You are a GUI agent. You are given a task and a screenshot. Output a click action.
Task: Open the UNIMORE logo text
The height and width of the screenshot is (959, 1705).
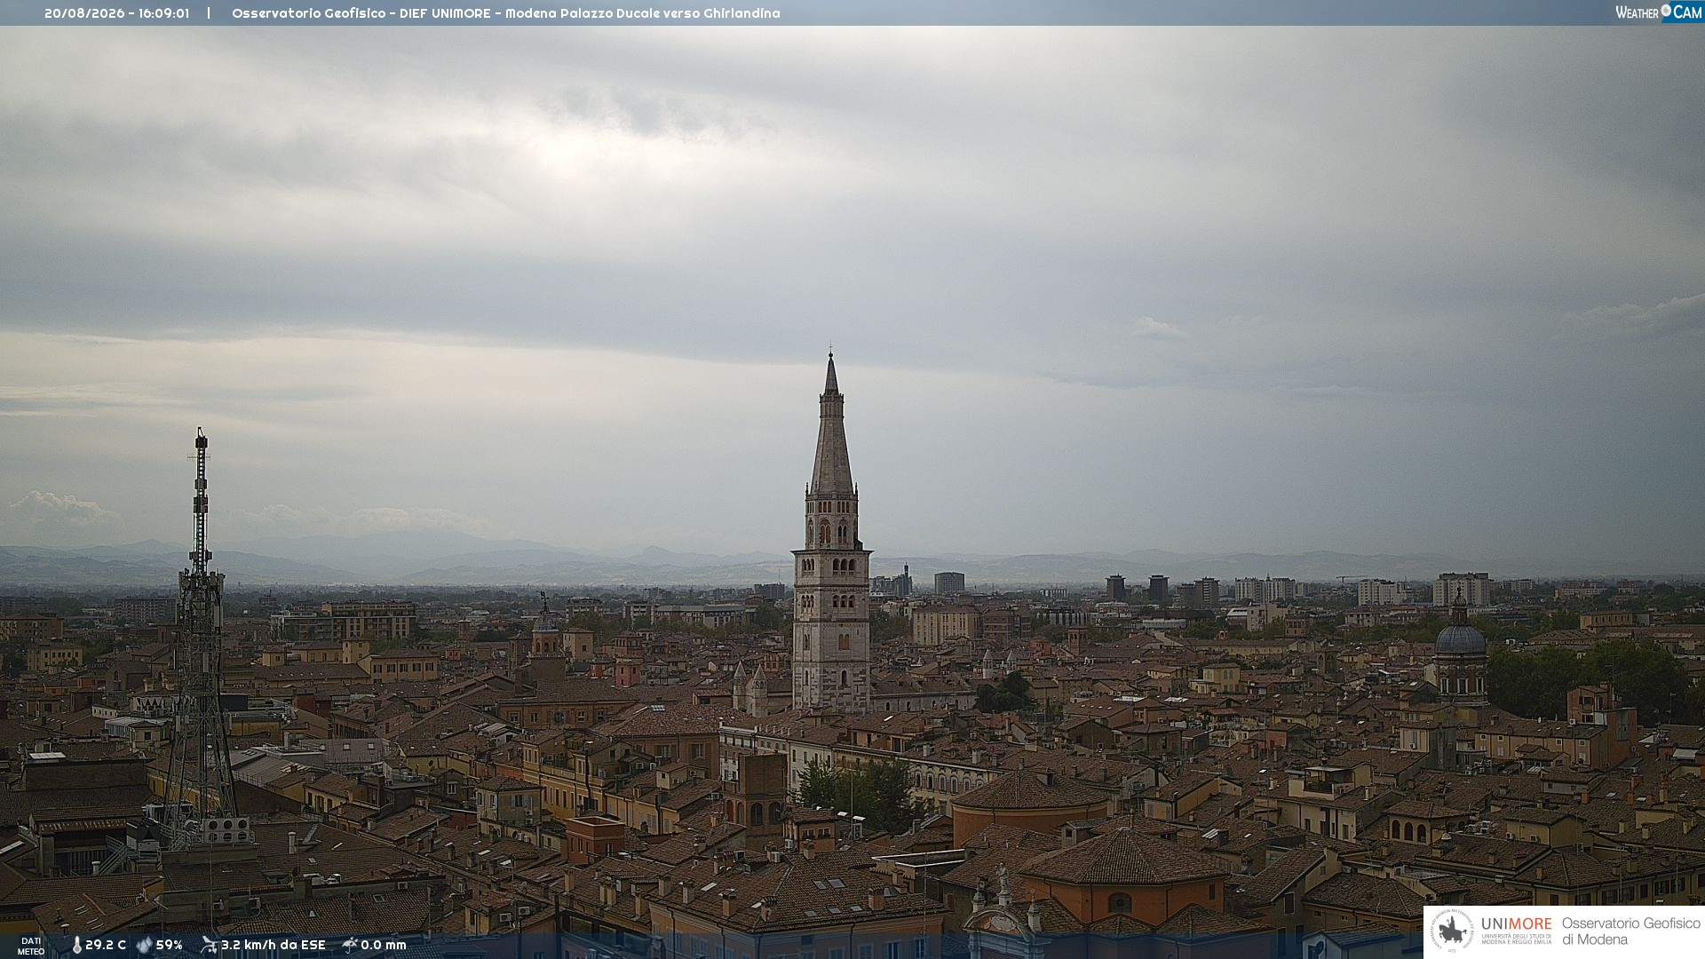point(1516,924)
